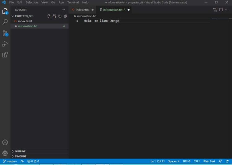Open the View menu
The height and width of the screenshot is (165, 232).
tap(44, 2)
